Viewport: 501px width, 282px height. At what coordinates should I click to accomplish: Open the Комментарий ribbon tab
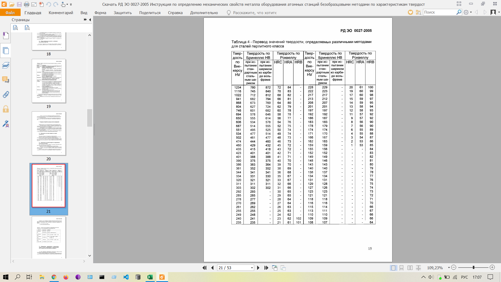(61, 13)
